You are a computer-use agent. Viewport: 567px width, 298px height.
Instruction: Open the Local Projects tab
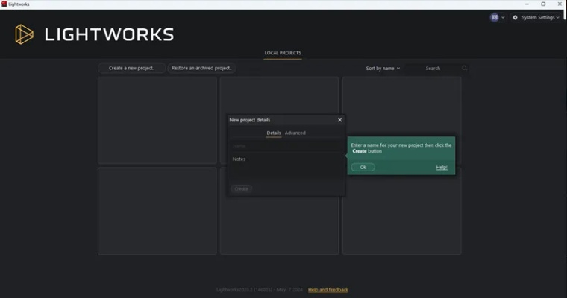[283, 53]
